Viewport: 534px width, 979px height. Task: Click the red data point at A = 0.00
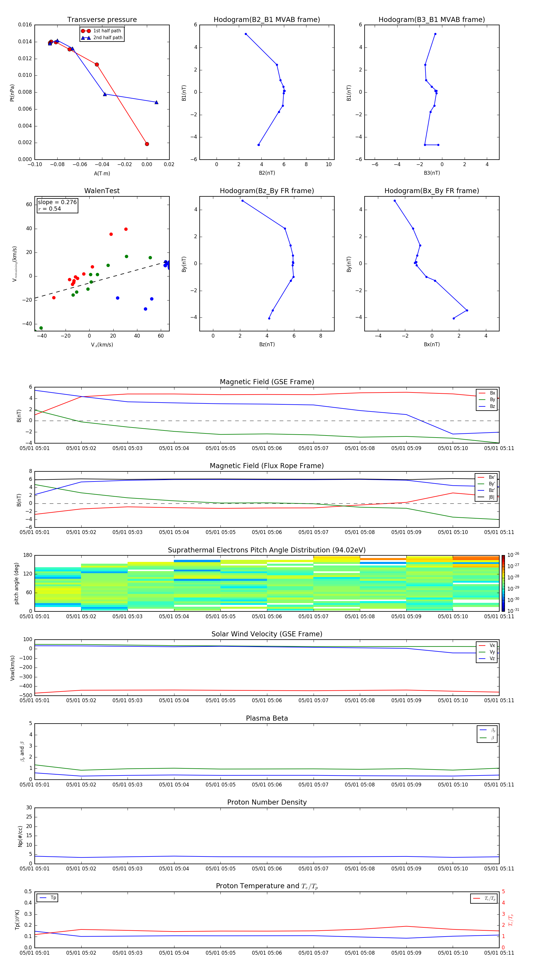point(147,144)
